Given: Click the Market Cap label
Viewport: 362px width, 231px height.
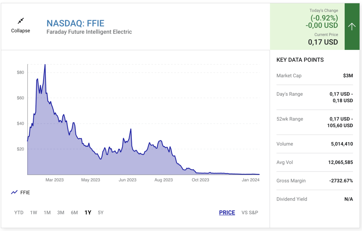Looking at the screenshot, I should point(289,76).
